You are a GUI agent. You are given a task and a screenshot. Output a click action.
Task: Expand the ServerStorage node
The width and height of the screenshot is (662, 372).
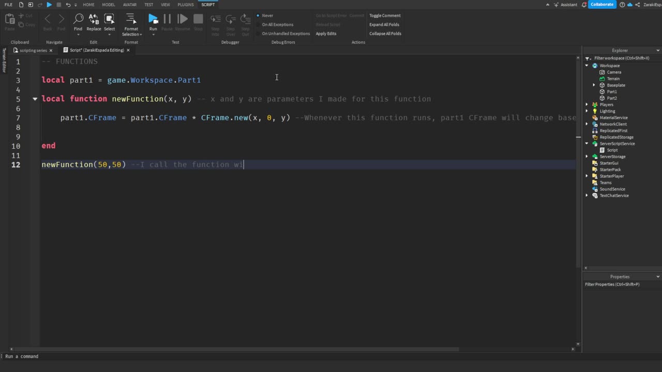click(x=587, y=157)
